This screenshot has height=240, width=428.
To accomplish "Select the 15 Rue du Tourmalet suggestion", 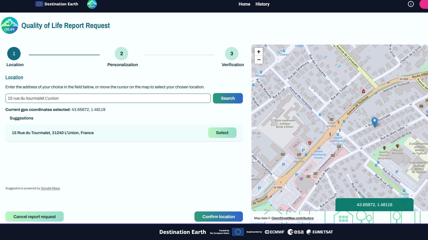I will (222, 133).
